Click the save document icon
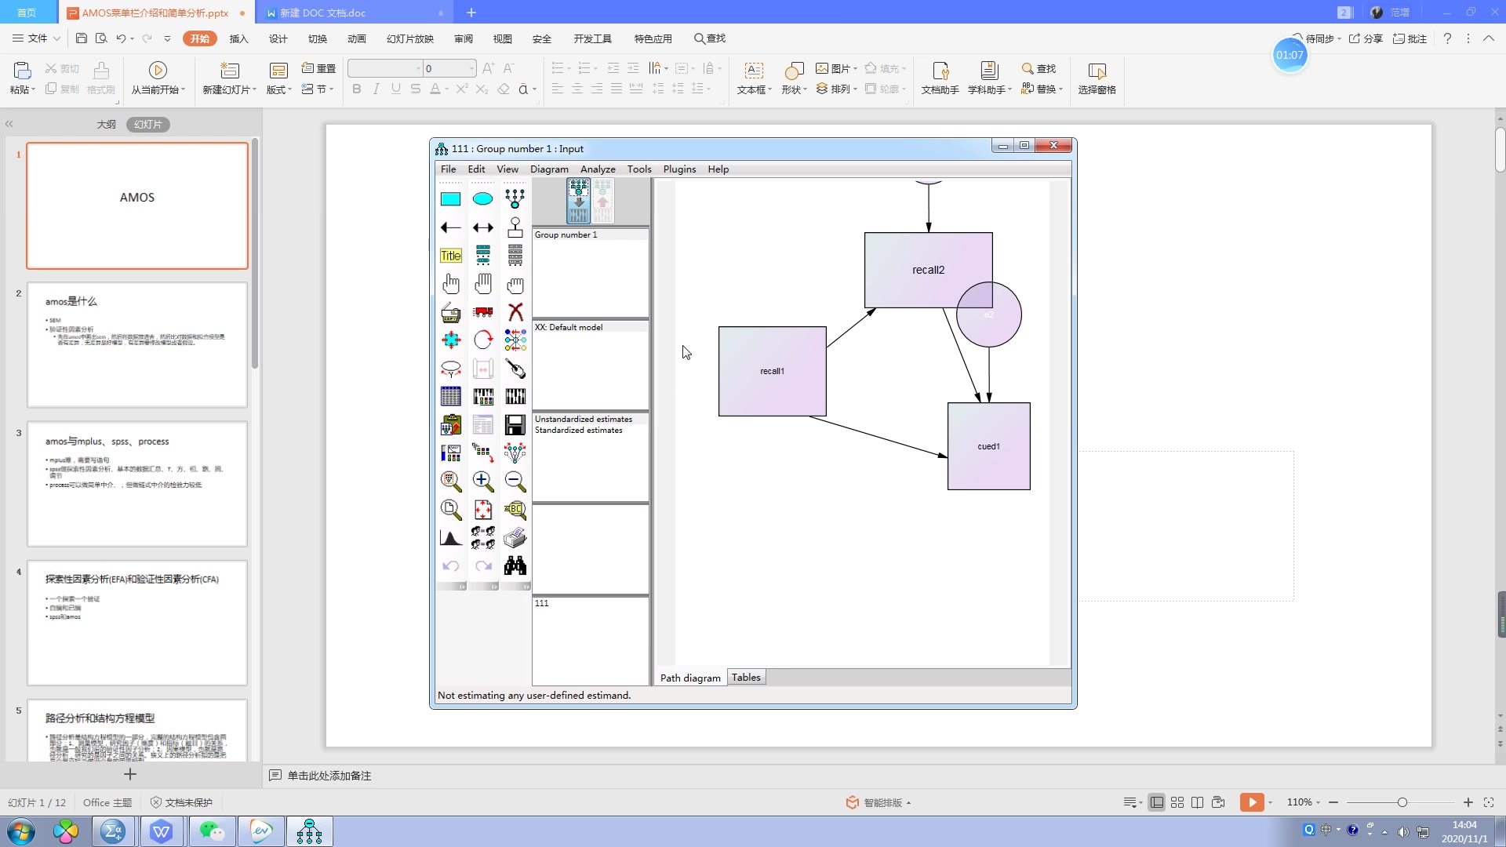The width and height of the screenshot is (1506, 847). coord(82,38)
